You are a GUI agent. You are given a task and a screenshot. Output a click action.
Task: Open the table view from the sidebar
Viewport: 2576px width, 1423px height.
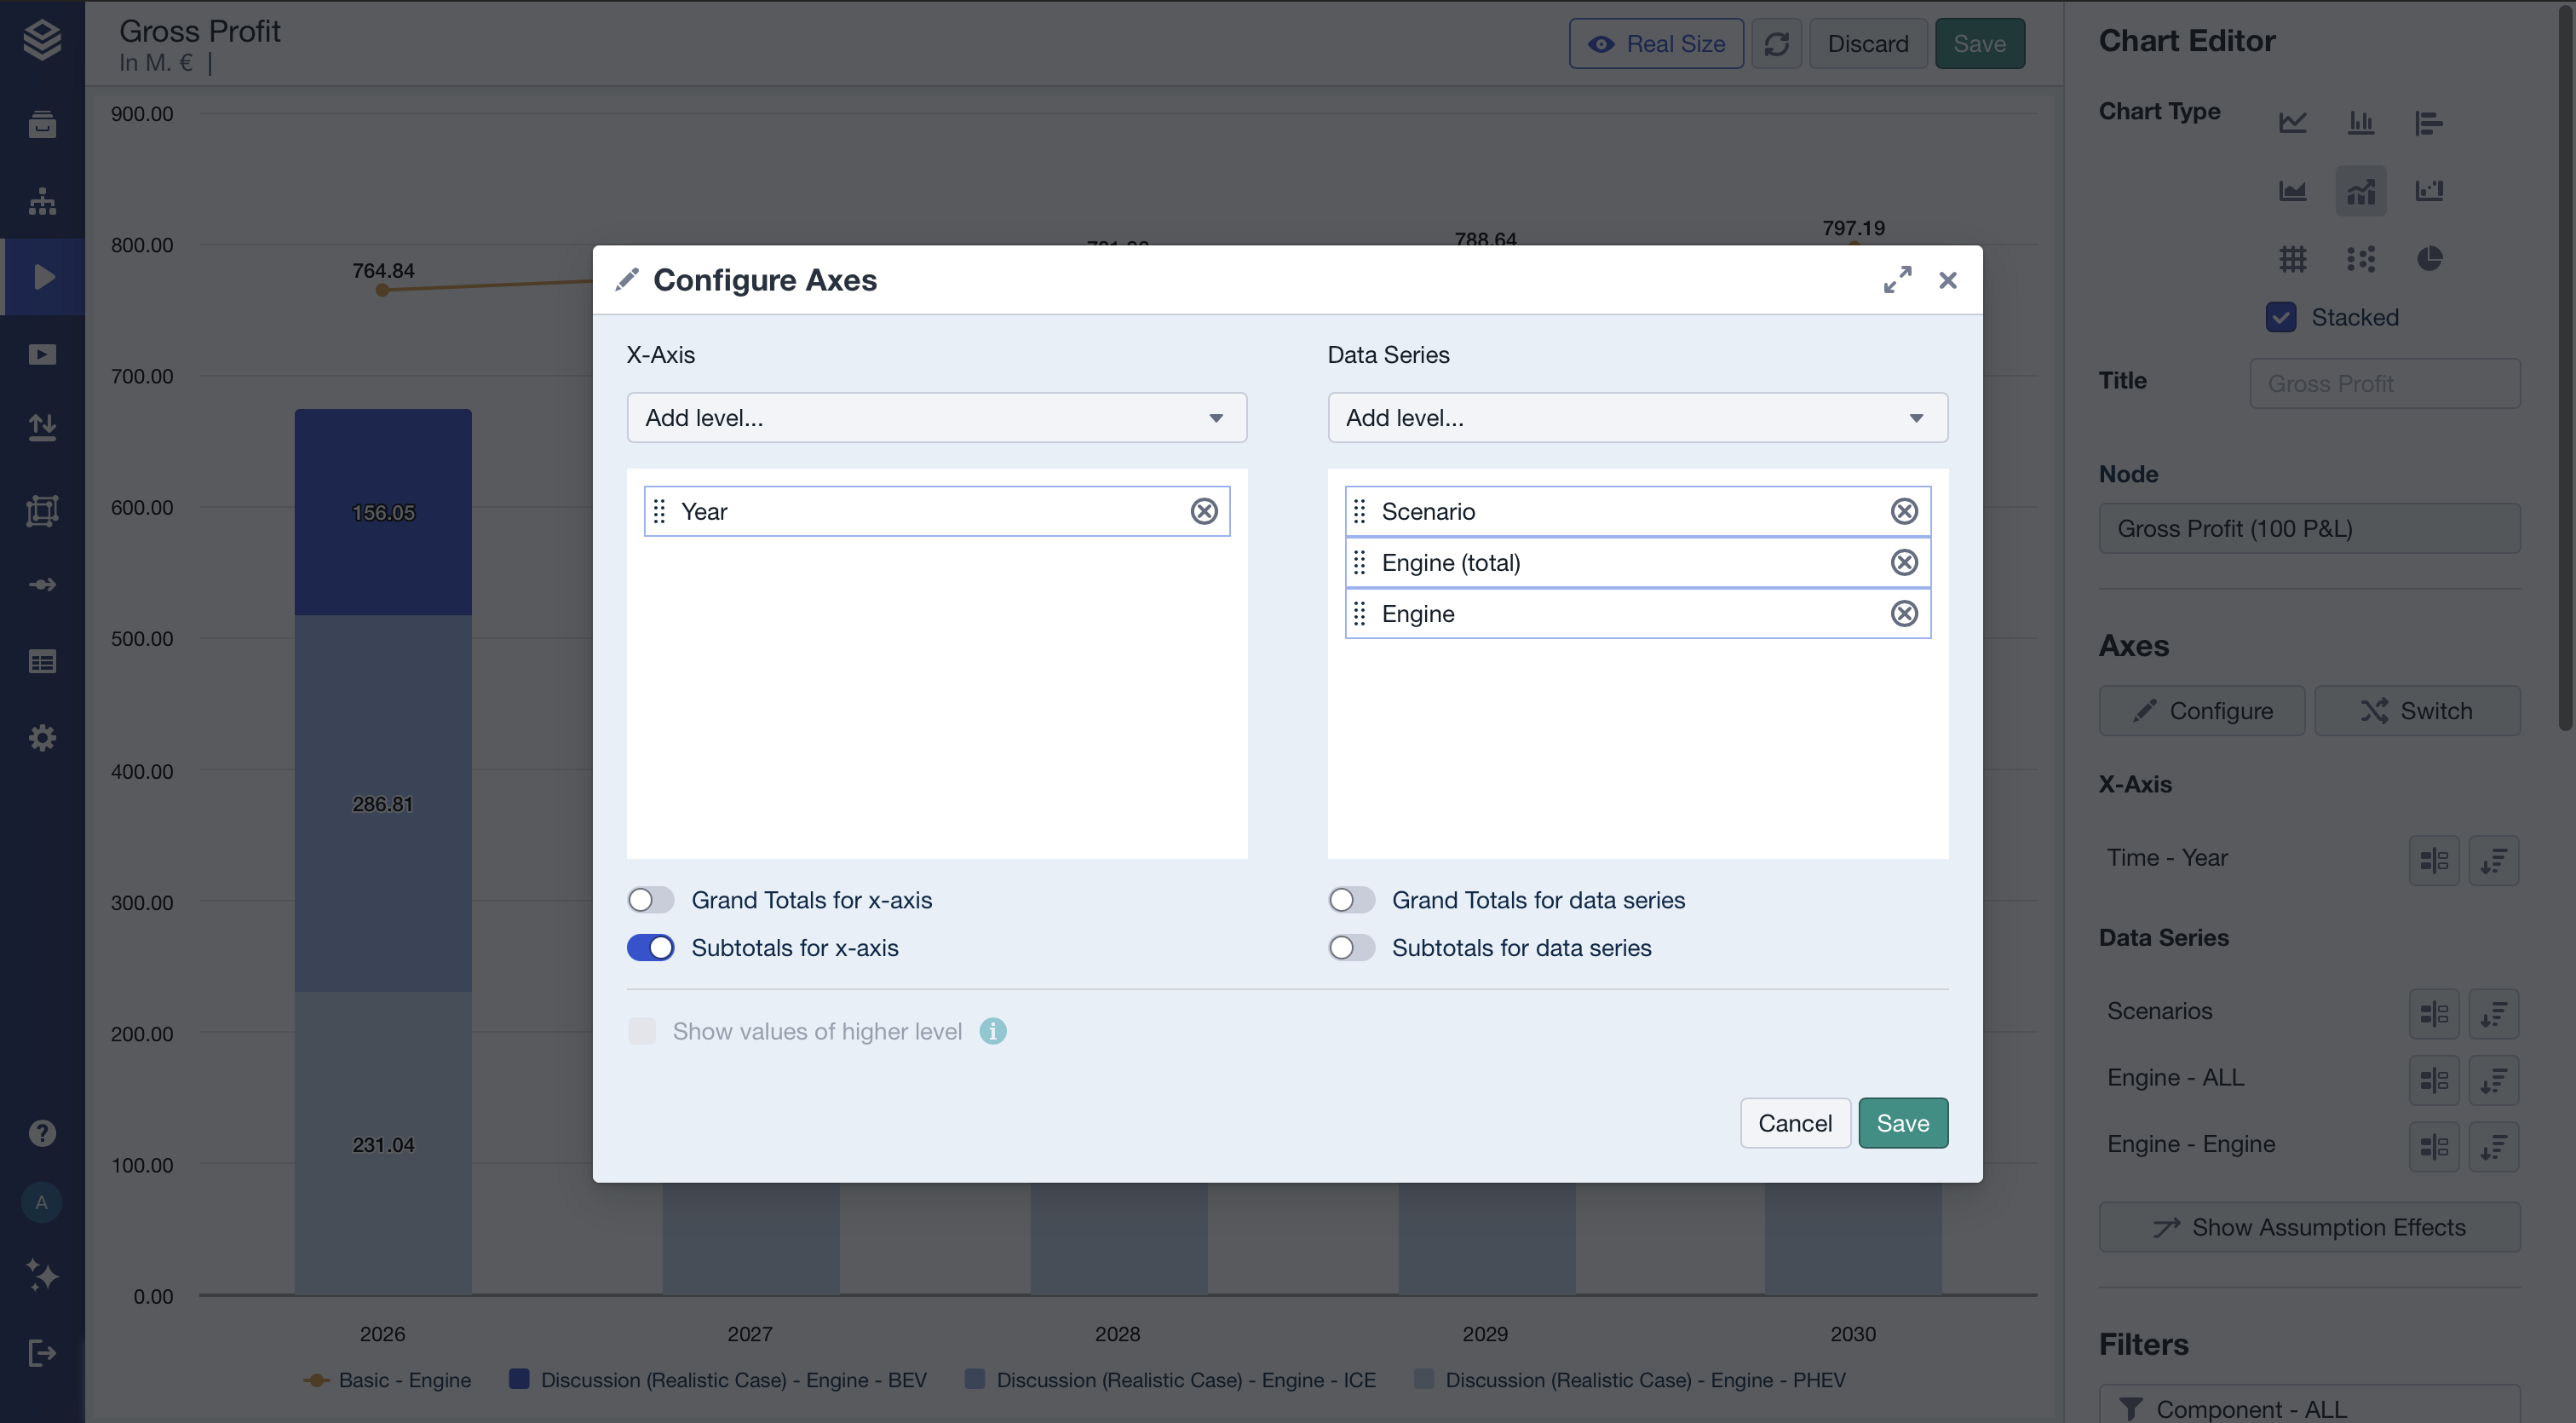pyautogui.click(x=42, y=660)
